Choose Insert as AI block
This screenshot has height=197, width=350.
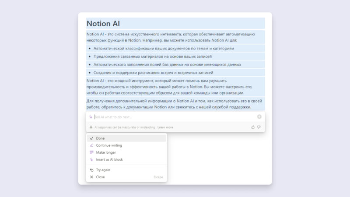(x=109, y=160)
